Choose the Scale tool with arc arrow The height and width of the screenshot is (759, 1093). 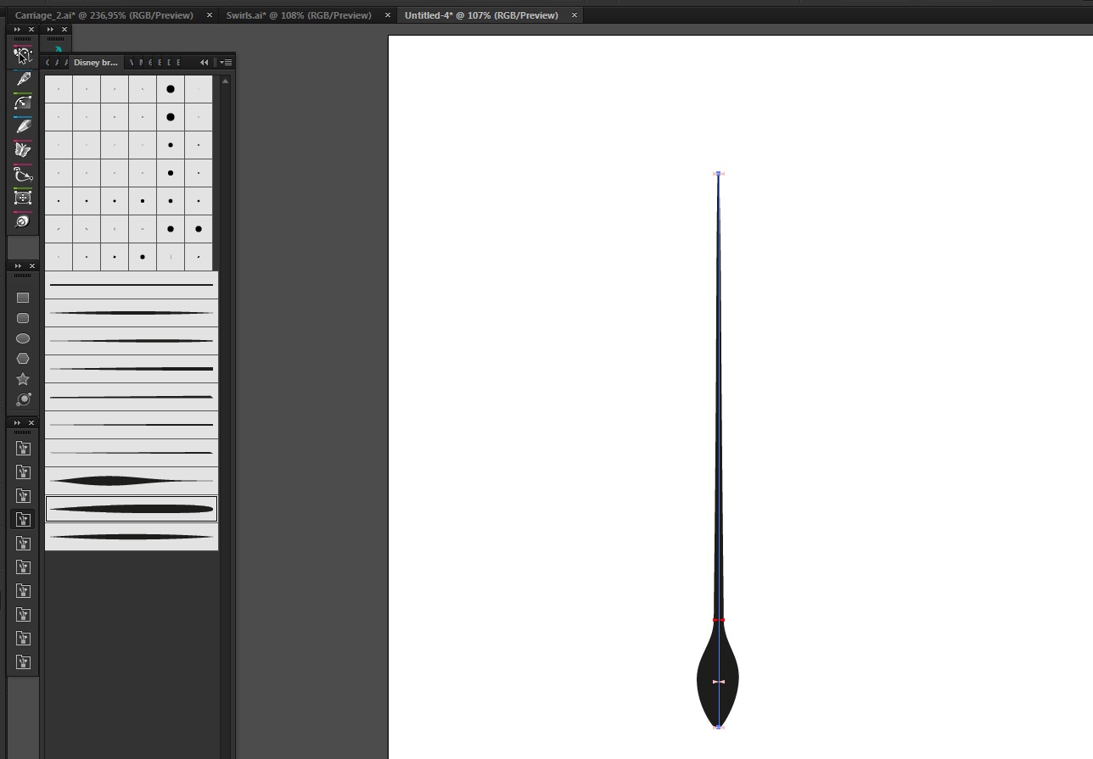(23, 103)
